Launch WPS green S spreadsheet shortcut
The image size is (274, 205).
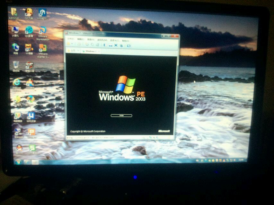(32, 149)
